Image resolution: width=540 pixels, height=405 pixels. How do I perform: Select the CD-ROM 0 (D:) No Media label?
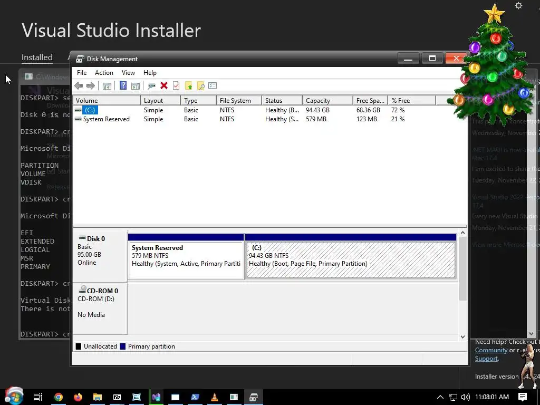click(100, 308)
